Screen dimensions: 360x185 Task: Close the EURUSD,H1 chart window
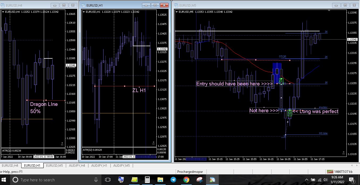pos(165,5)
